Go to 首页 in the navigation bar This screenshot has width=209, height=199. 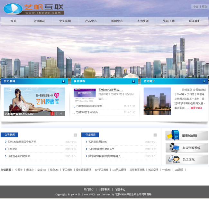click(13, 21)
